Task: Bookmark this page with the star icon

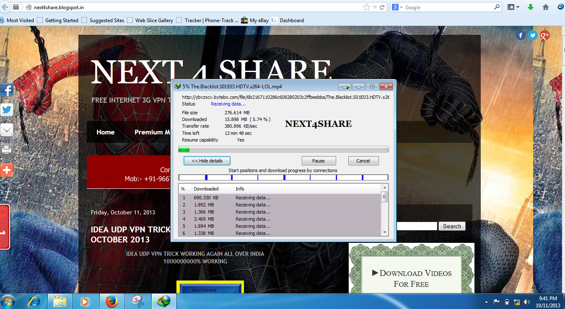Action: [367, 7]
